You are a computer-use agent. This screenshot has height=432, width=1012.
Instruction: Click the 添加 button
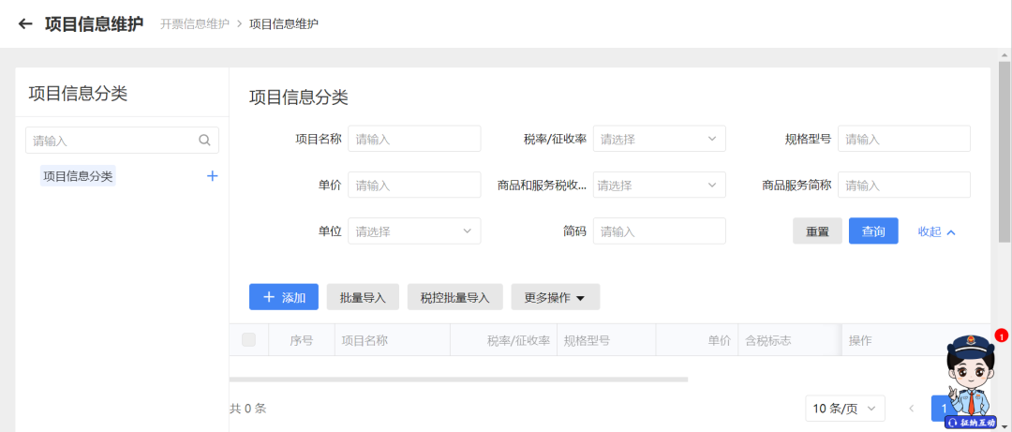(x=284, y=297)
